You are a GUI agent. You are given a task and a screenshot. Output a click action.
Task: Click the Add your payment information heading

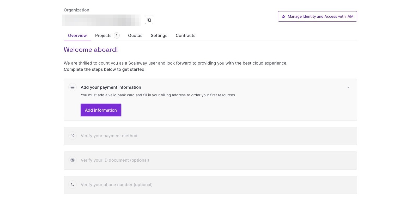(x=111, y=87)
